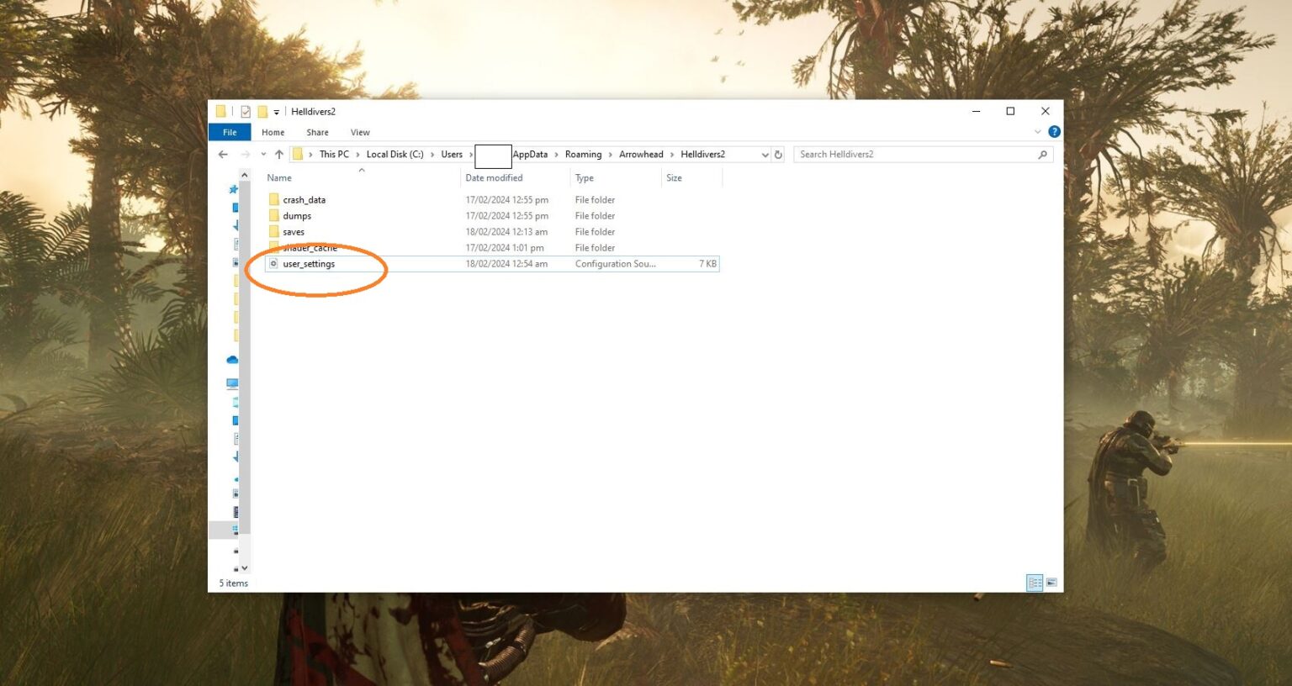The width and height of the screenshot is (1292, 686).
Task: Click File folder type in crash_data row
Action: 595,200
